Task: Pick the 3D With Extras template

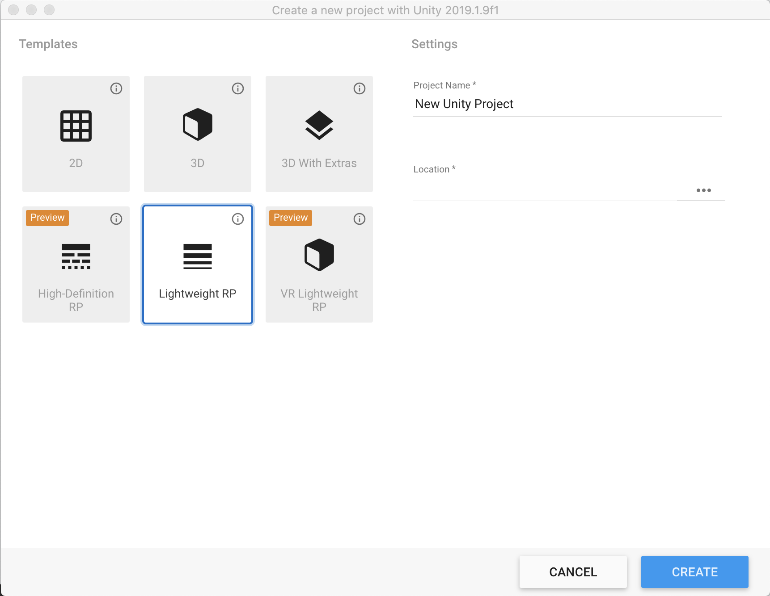Action: (319, 134)
